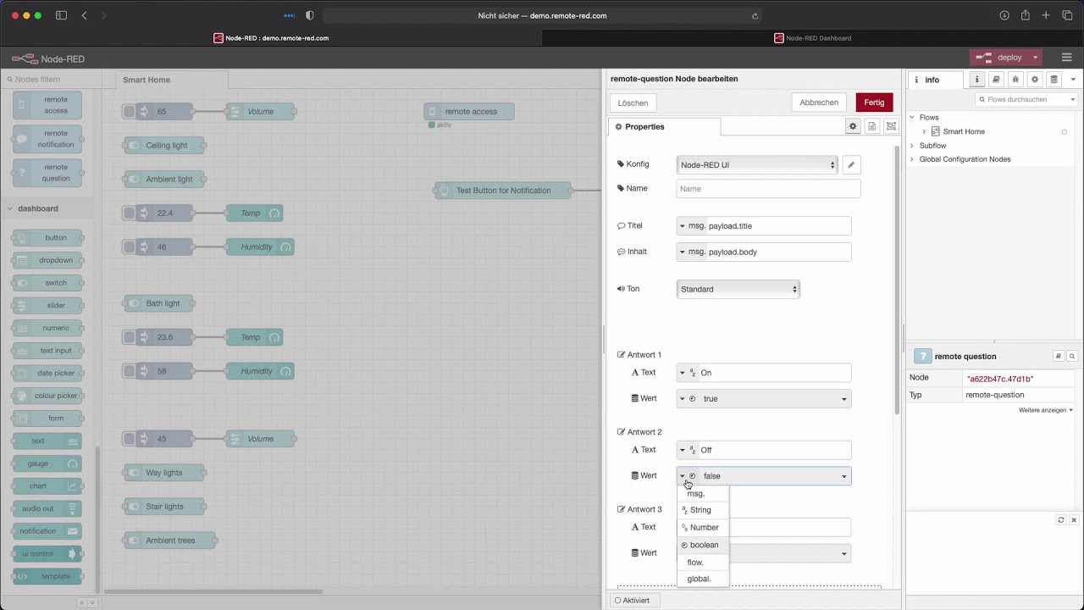Open the node appearance settings icon

(891, 126)
